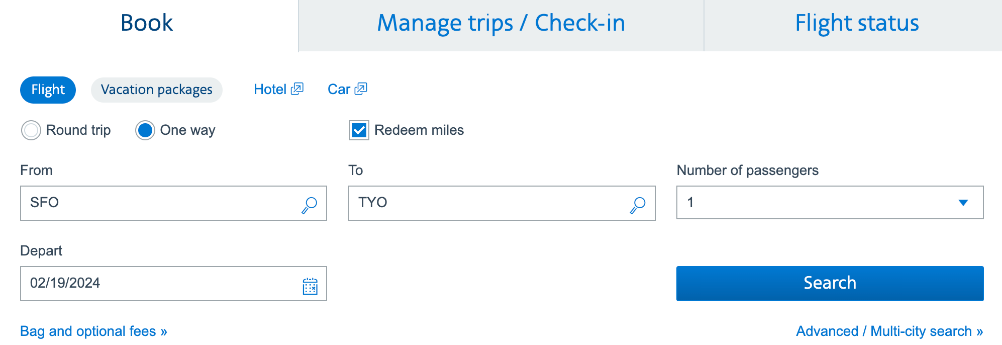
Task: Select the Round trip option
Action: tap(31, 130)
